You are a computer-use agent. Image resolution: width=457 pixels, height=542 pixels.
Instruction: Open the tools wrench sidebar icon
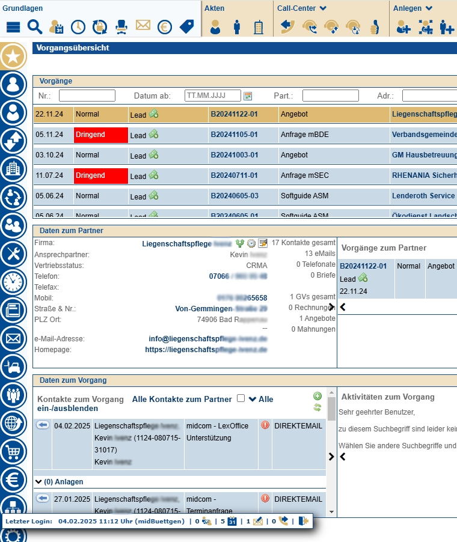(13, 254)
